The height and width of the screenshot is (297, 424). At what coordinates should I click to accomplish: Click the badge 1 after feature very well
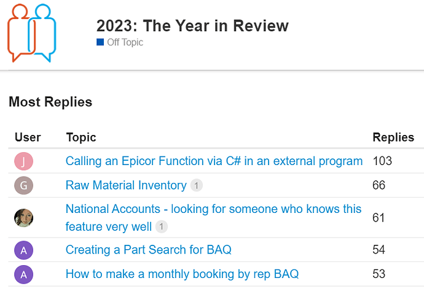(x=162, y=226)
